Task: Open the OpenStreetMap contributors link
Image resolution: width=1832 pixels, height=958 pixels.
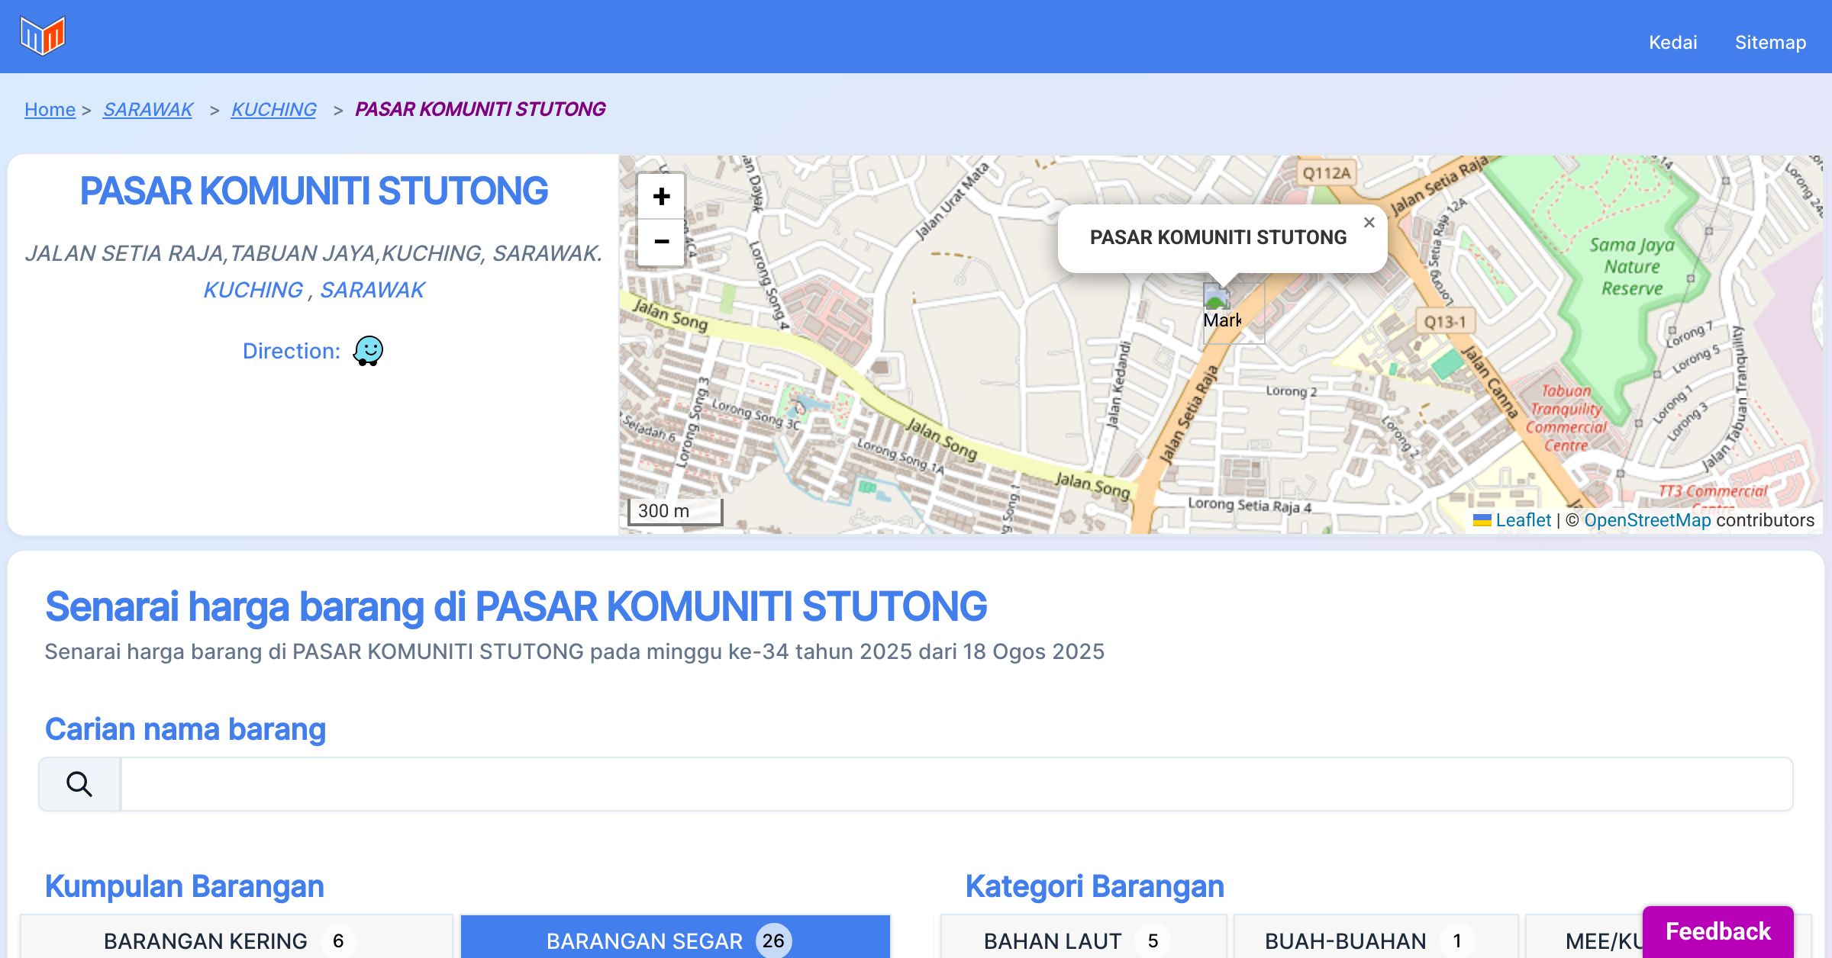Action: 1647,520
